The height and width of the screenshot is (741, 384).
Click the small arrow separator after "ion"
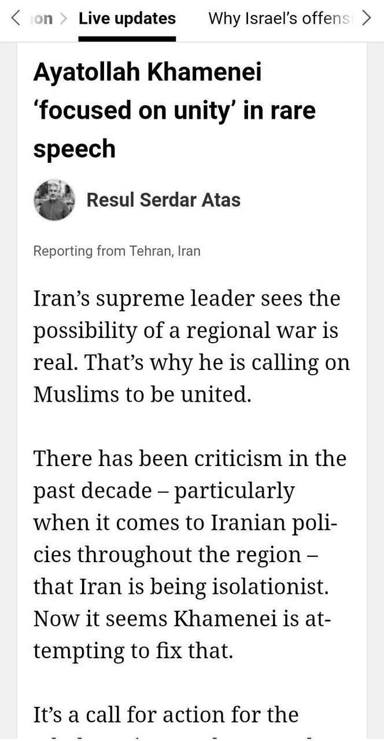pyautogui.click(x=64, y=19)
